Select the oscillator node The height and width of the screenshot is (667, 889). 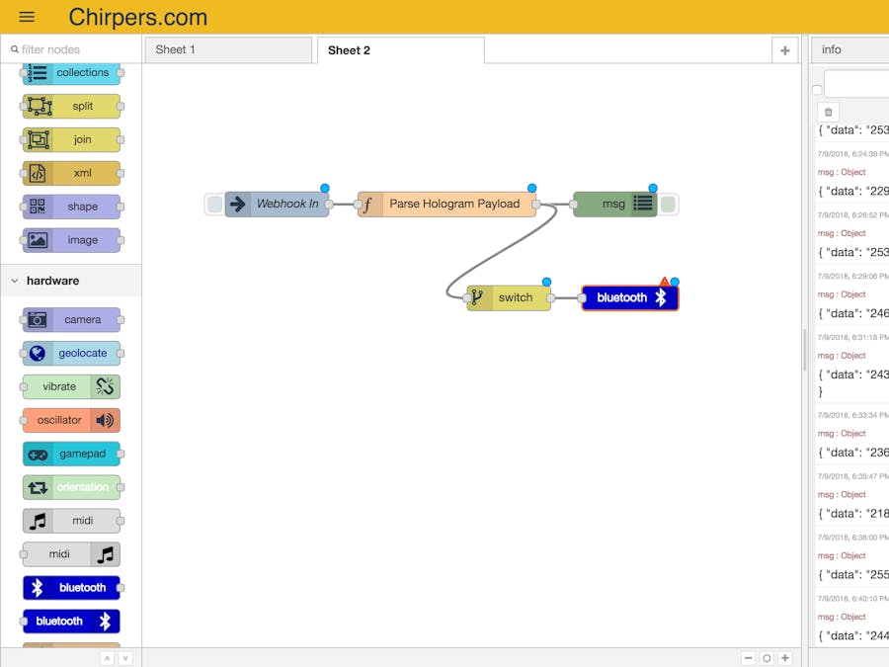coord(69,420)
